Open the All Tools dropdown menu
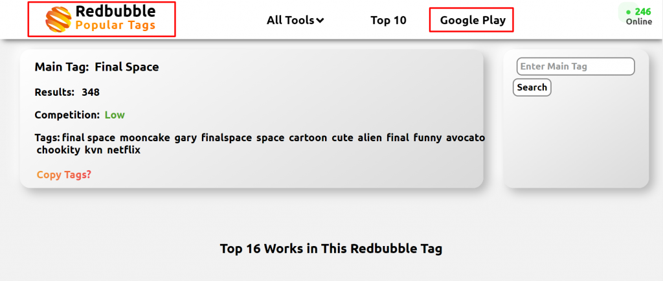The image size is (663, 281). [x=295, y=20]
